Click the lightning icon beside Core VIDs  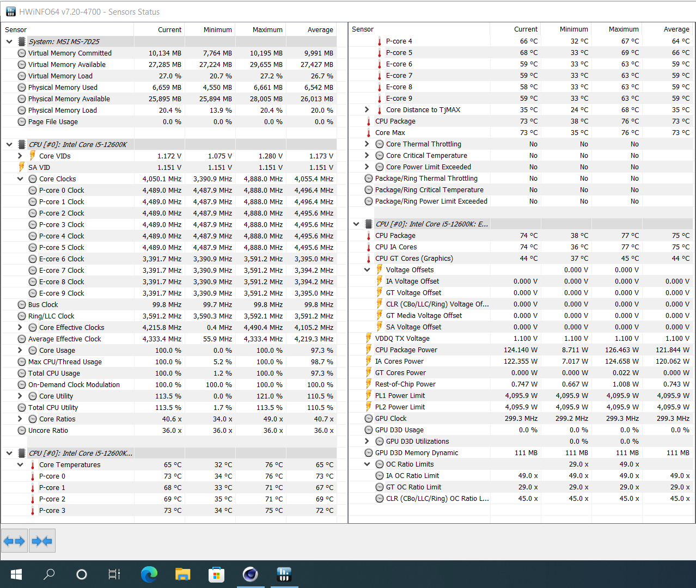click(x=33, y=156)
